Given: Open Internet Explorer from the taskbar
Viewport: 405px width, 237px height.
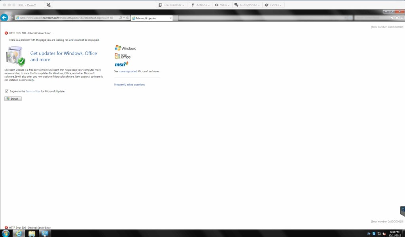Looking at the screenshot, I should [x=19, y=233].
